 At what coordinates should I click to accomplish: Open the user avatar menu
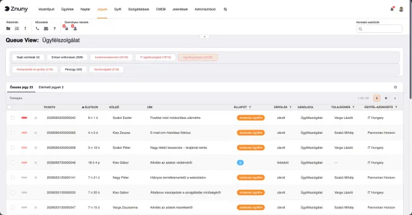[401, 9]
